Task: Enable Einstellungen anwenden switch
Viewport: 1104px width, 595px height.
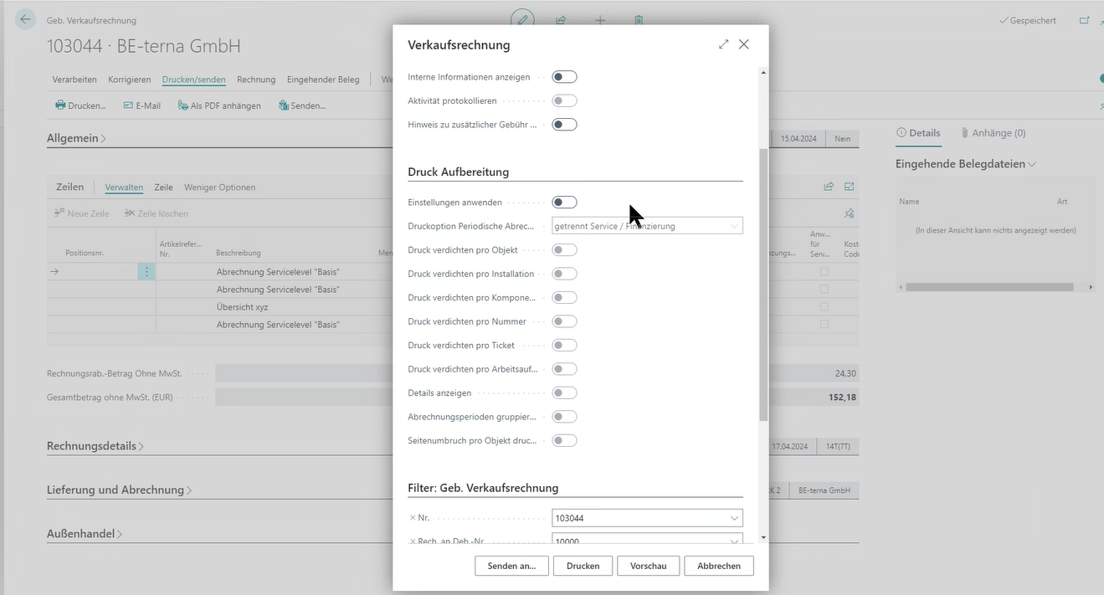Action: click(x=564, y=203)
